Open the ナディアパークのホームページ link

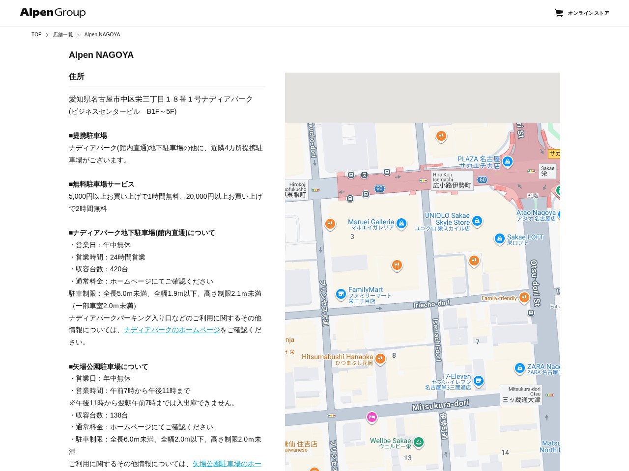172,330
